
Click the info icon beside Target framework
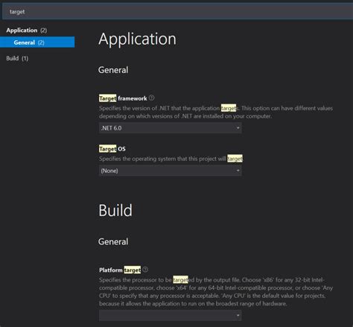pyautogui.click(x=151, y=98)
